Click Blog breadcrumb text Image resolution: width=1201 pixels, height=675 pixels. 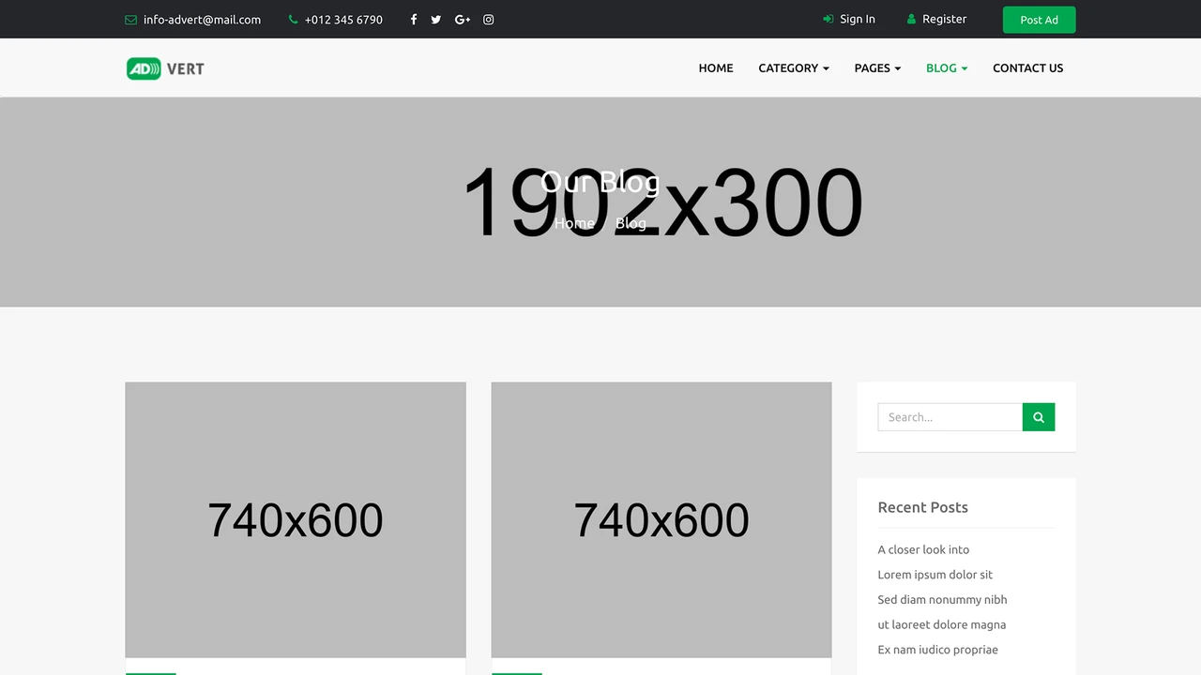pyautogui.click(x=631, y=223)
